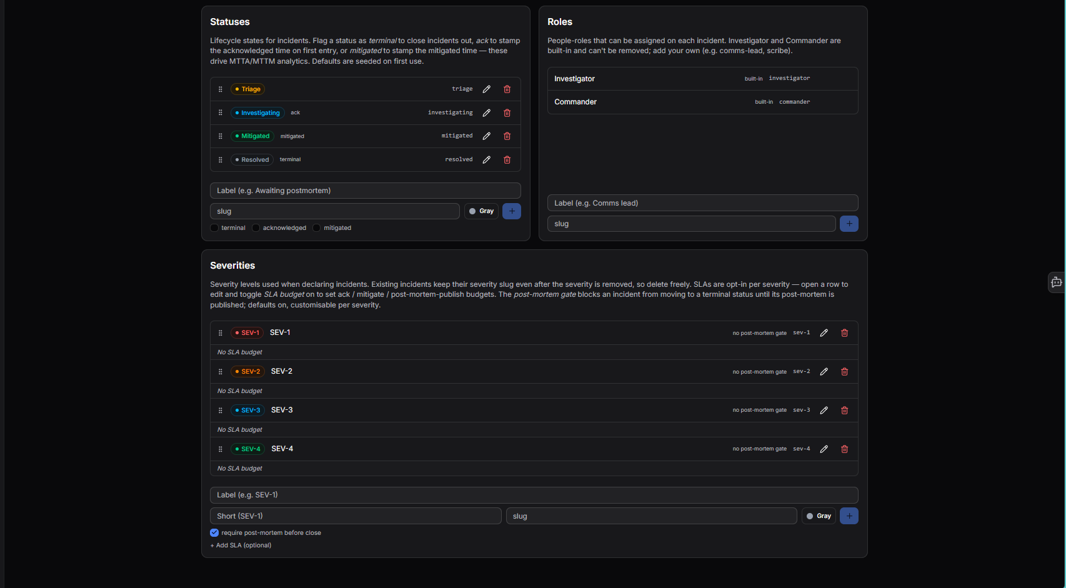
Task: Click the orange SEV-2 badge
Action: click(x=247, y=372)
